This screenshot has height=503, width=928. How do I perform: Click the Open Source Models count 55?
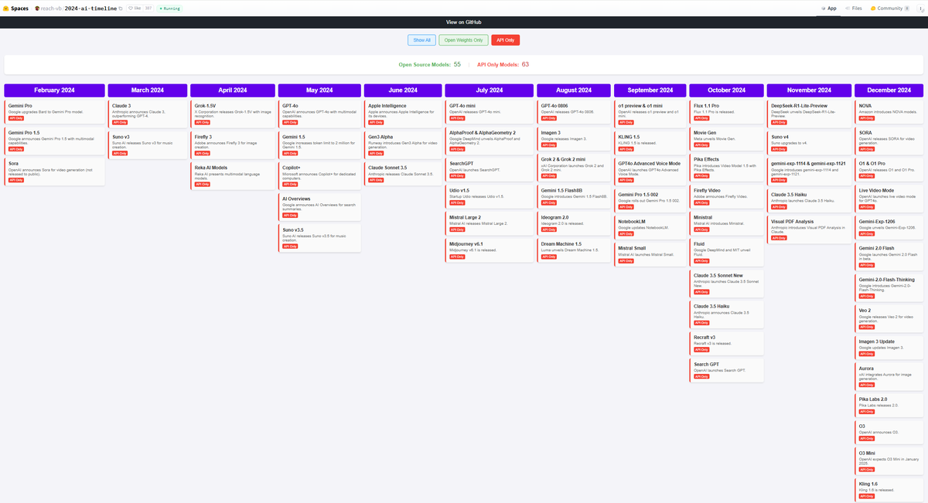click(457, 64)
